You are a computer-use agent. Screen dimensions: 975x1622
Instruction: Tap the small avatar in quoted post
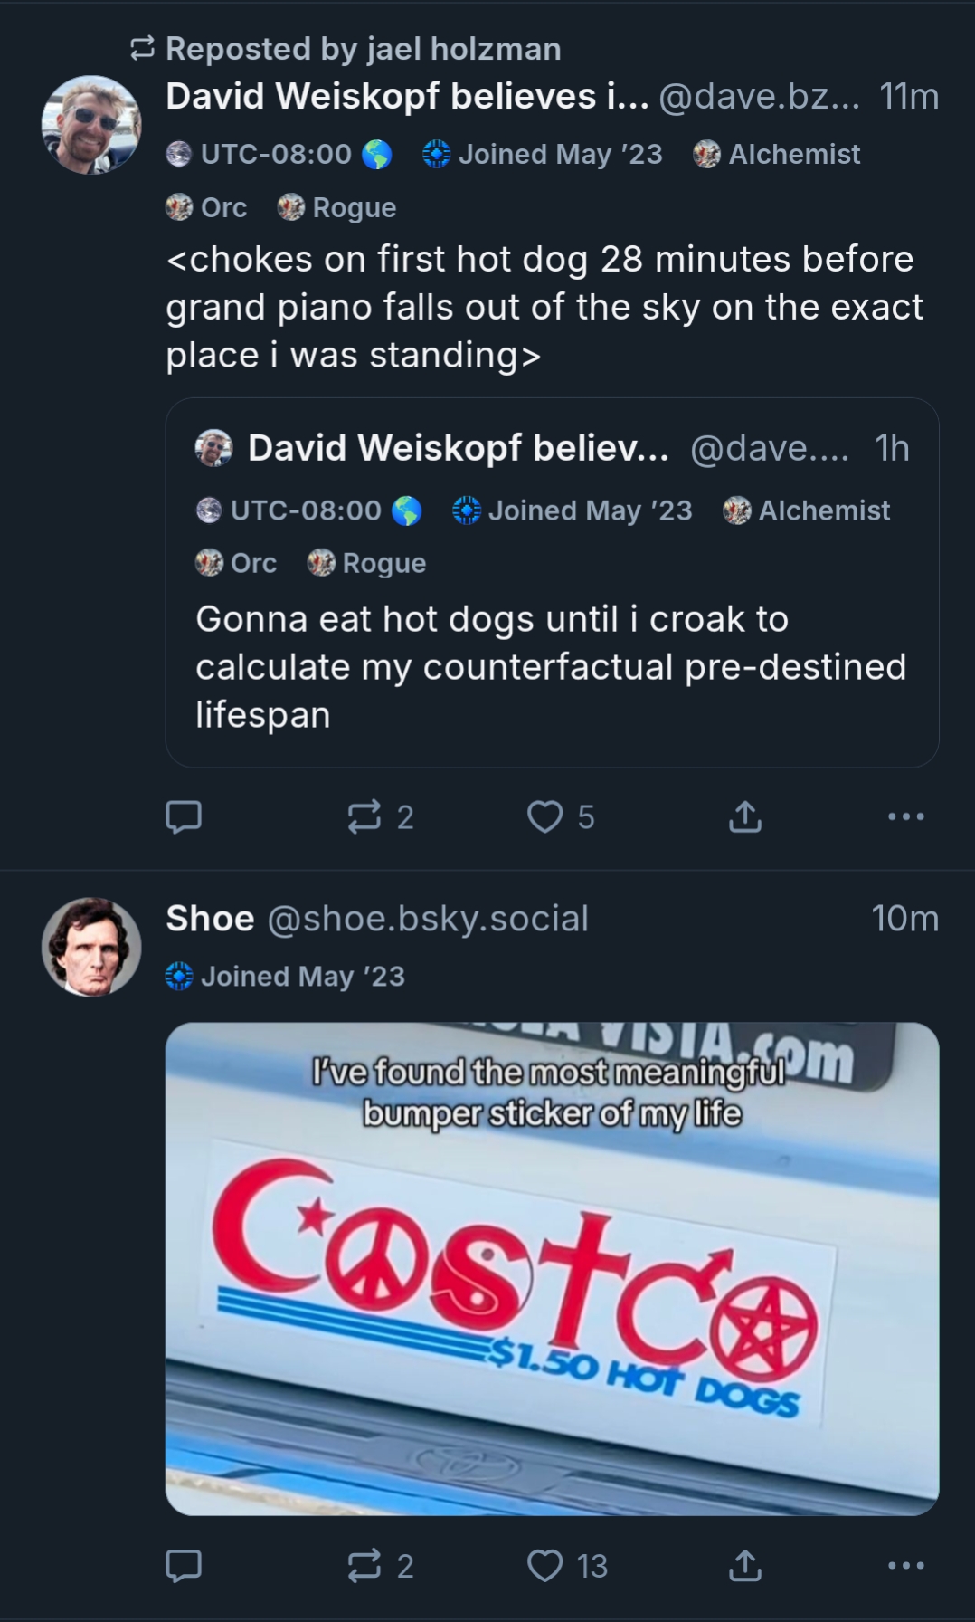[214, 448]
